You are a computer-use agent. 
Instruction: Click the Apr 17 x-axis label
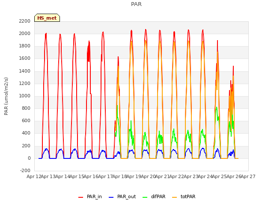coord(105,176)
